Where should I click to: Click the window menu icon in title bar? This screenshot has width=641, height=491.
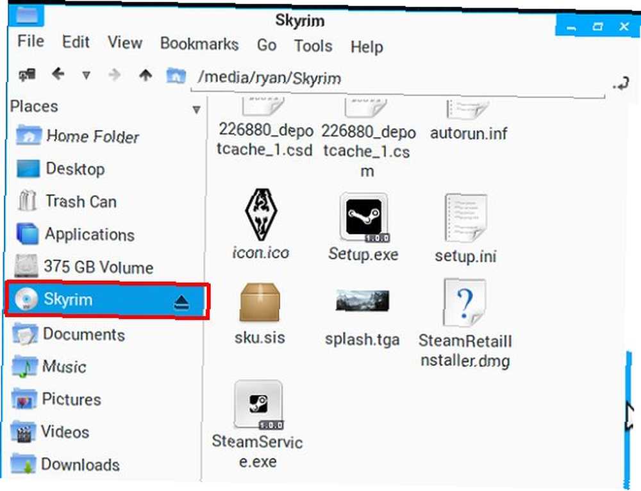tap(26, 15)
